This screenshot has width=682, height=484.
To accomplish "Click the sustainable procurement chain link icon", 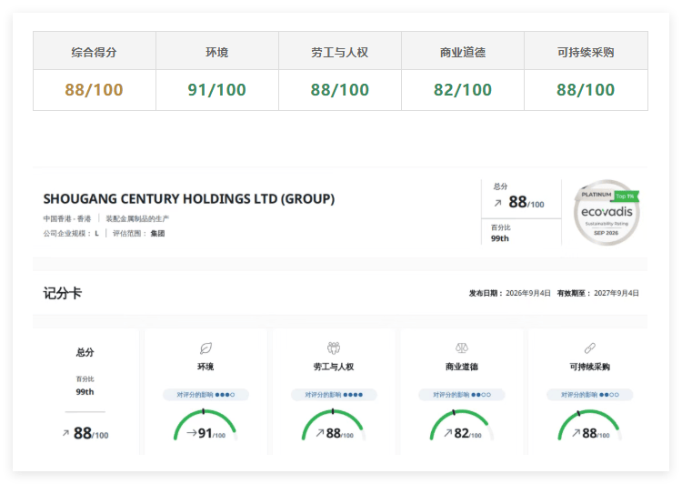I will [x=590, y=348].
